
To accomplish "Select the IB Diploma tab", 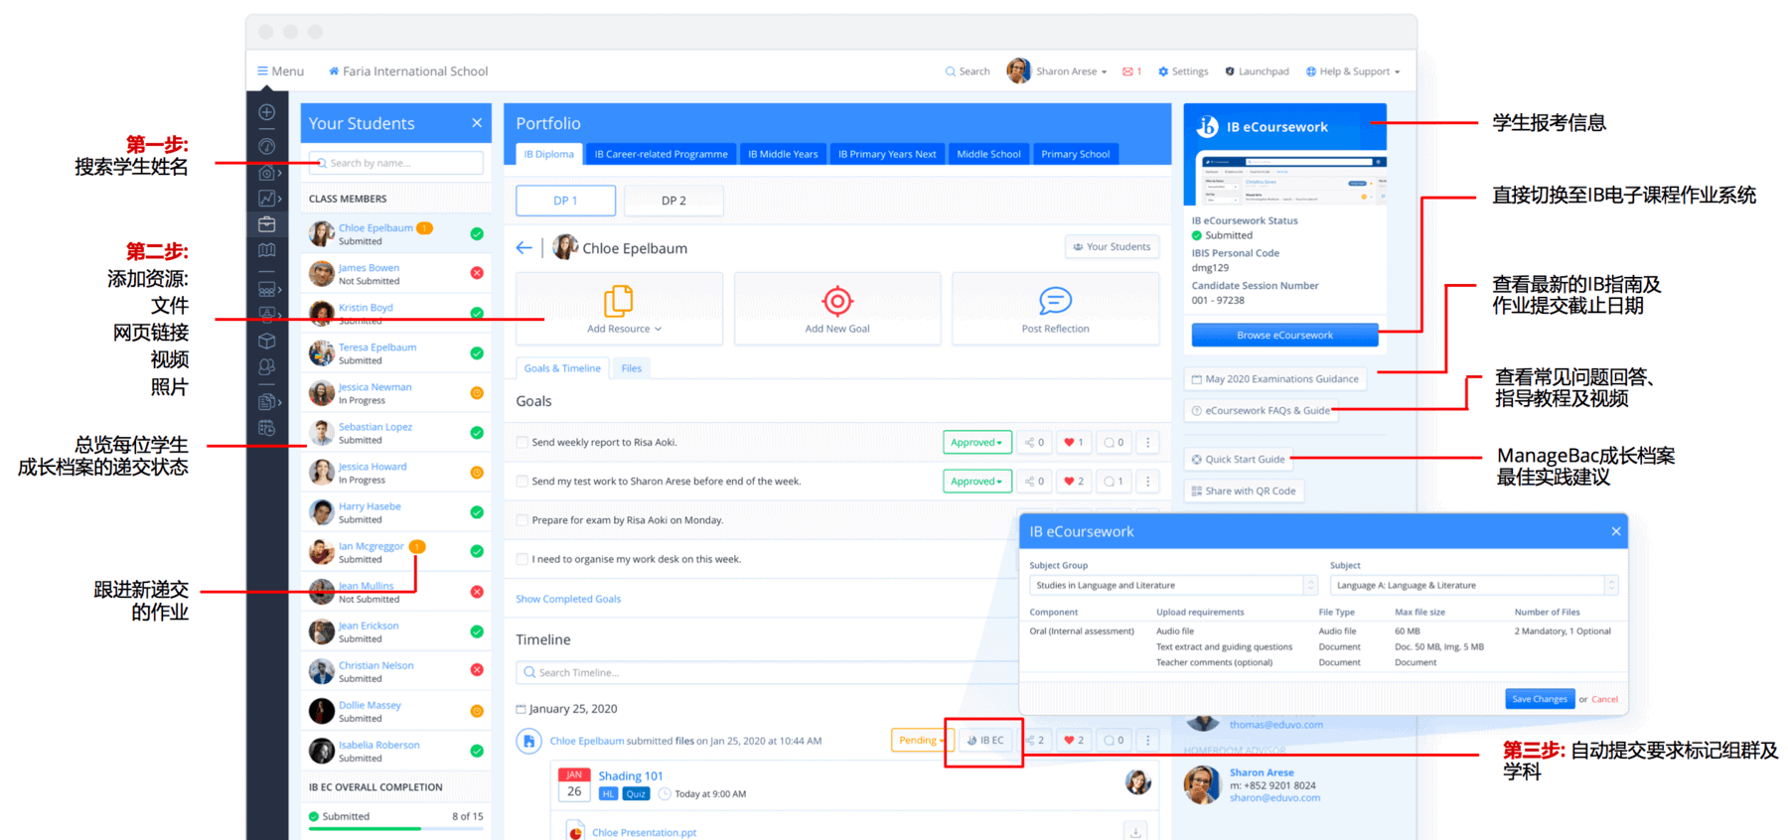I will click(549, 154).
